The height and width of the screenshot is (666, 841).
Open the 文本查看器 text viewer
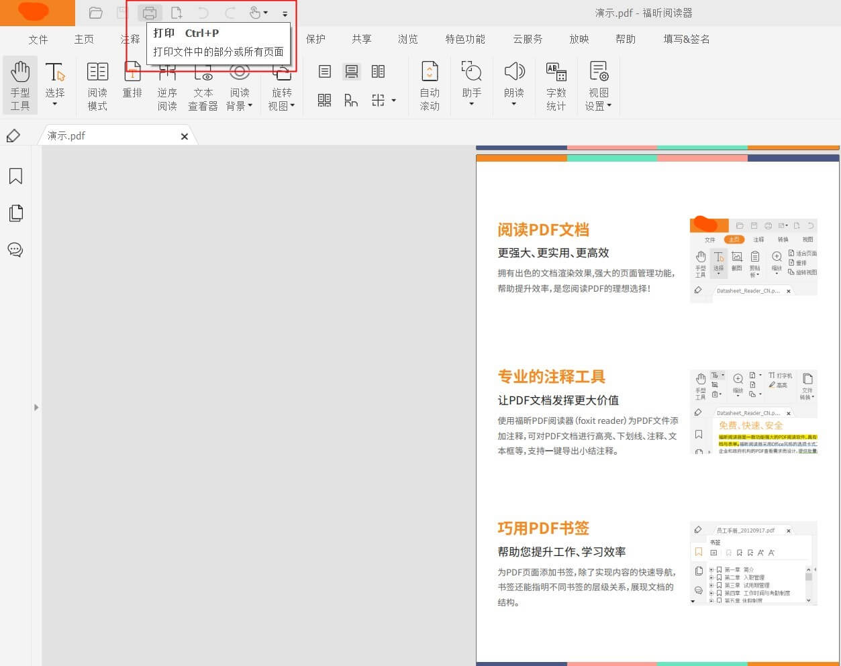203,86
